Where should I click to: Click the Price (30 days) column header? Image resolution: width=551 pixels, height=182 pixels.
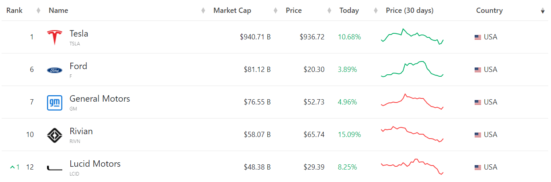point(410,10)
